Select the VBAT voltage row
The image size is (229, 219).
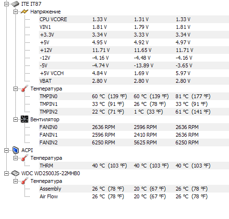(x=134, y=81)
